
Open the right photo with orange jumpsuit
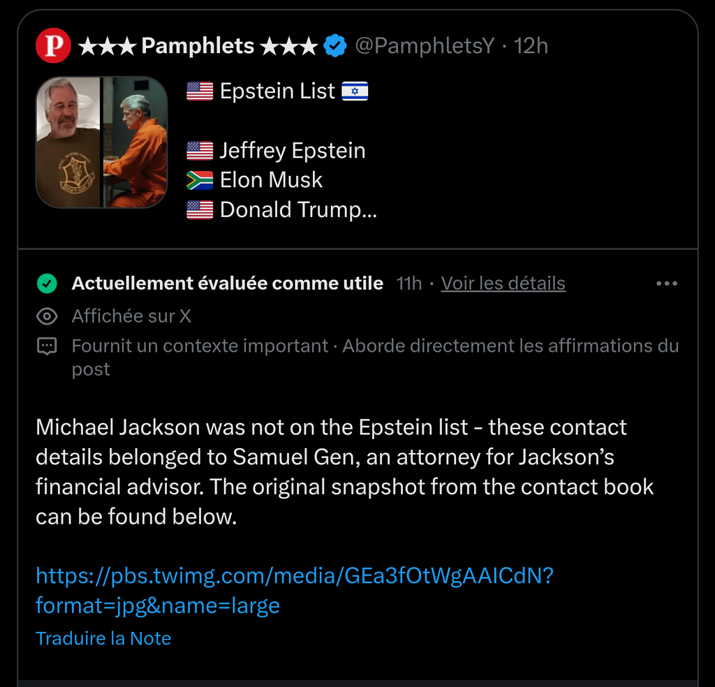[x=135, y=142]
